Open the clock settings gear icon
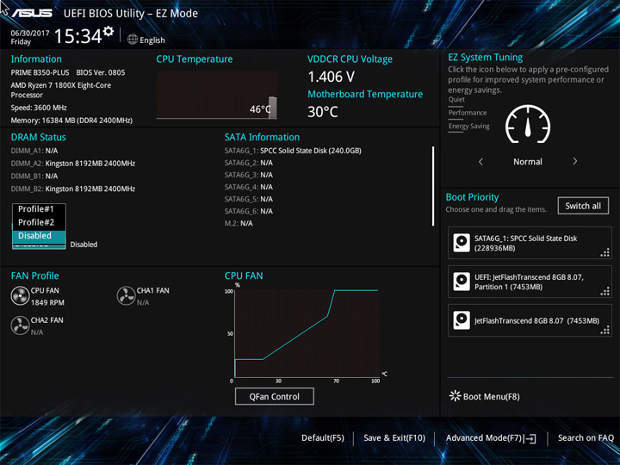The width and height of the screenshot is (620, 465). click(108, 31)
